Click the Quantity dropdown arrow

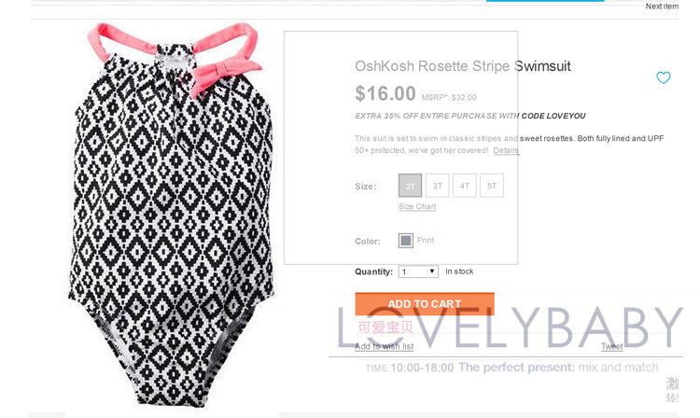tap(432, 272)
